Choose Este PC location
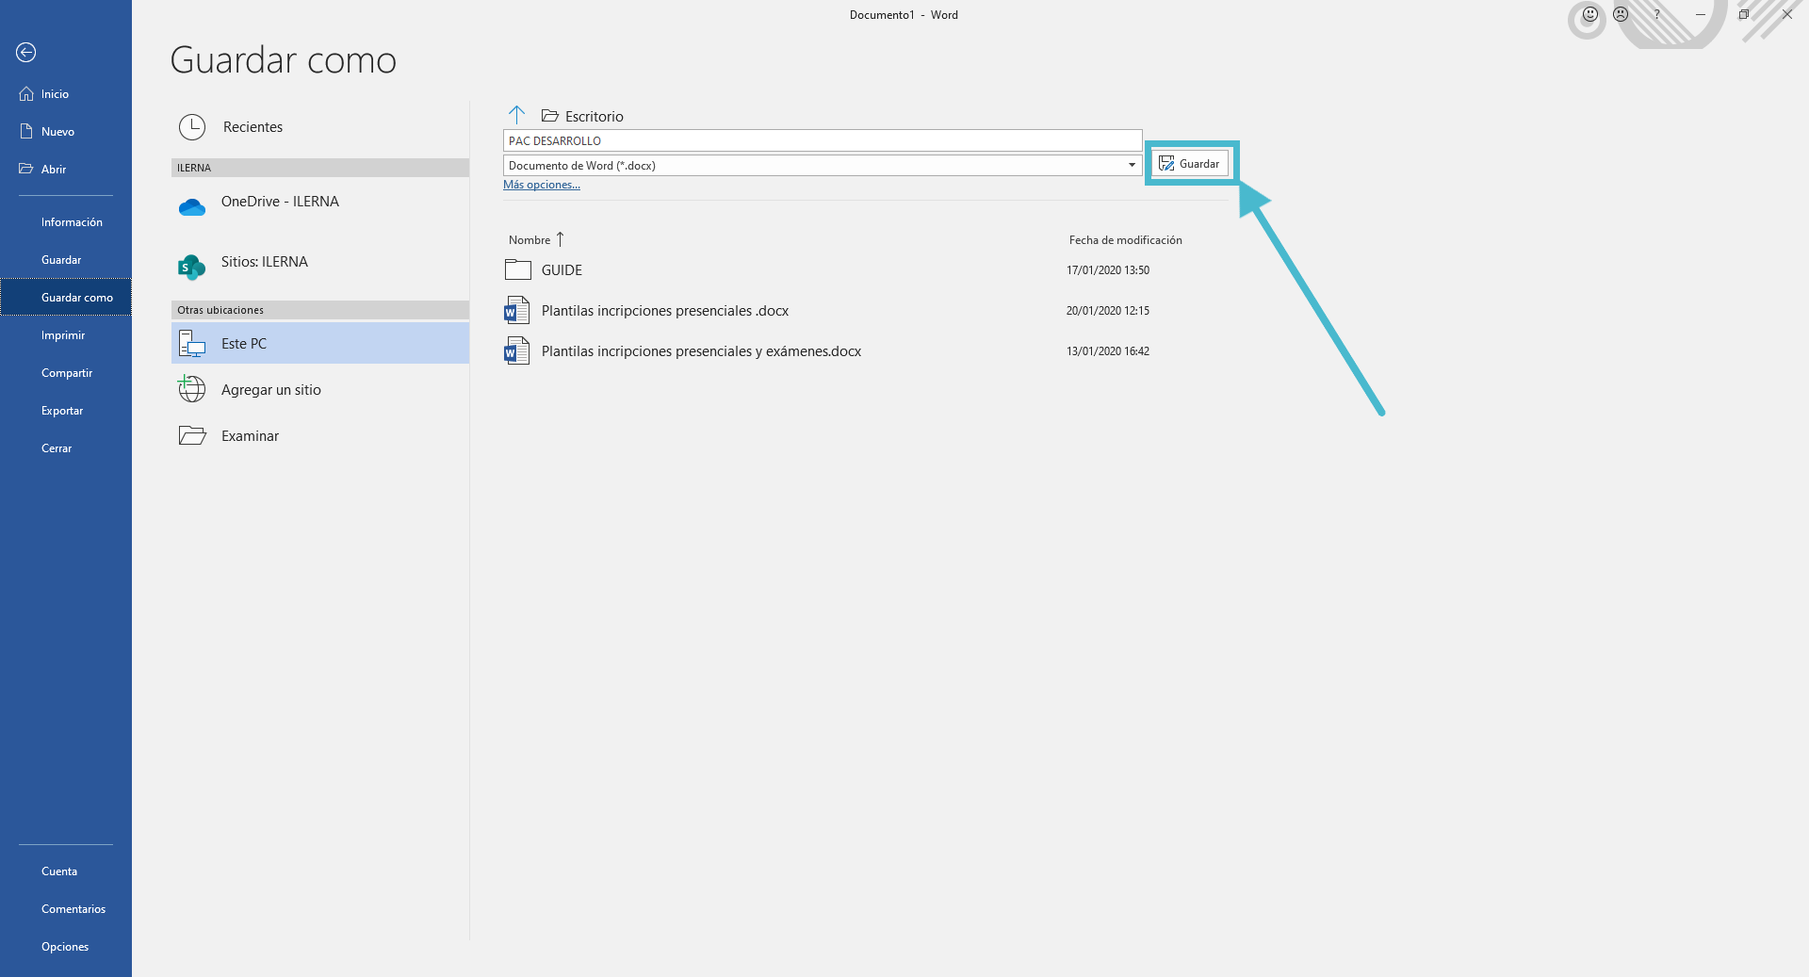Image resolution: width=1809 pixels, height=977 pixels. tap(320, 344)
